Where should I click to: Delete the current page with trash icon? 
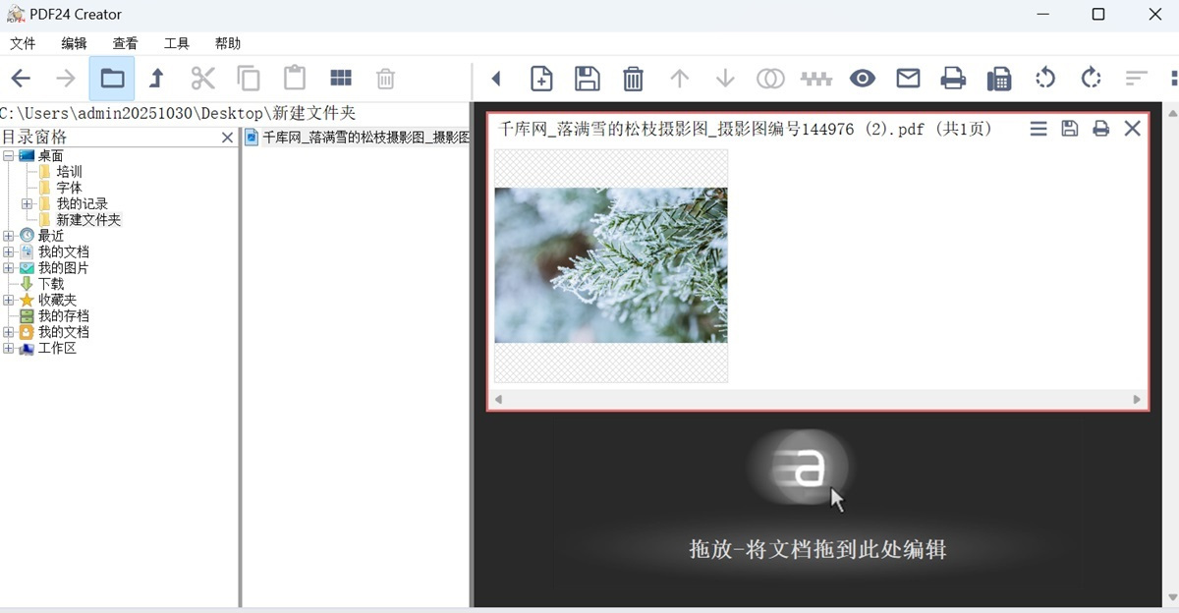pyautogui.click(x=634, y=78)
